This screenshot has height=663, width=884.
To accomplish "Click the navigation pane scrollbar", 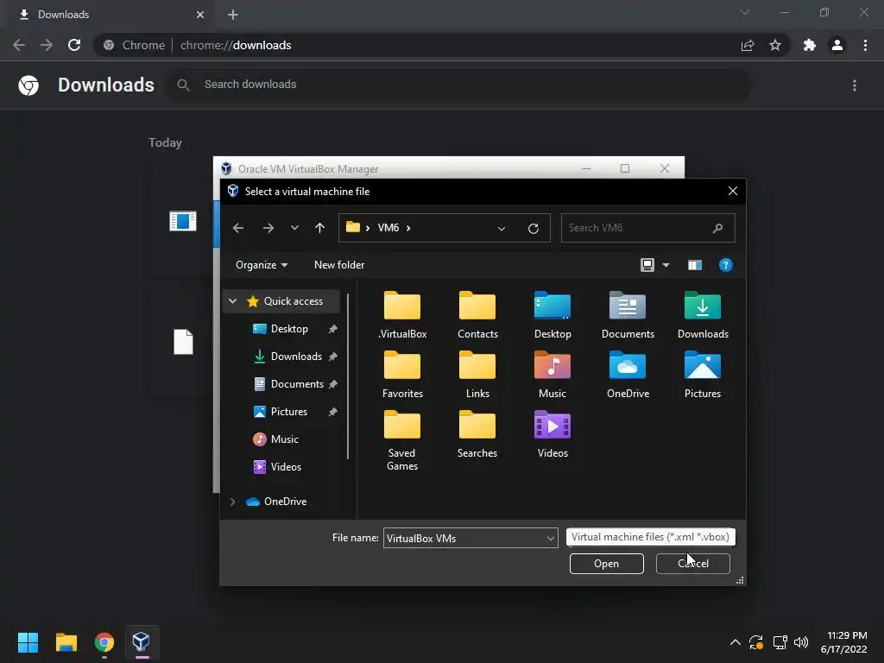I will click(348, 376).
